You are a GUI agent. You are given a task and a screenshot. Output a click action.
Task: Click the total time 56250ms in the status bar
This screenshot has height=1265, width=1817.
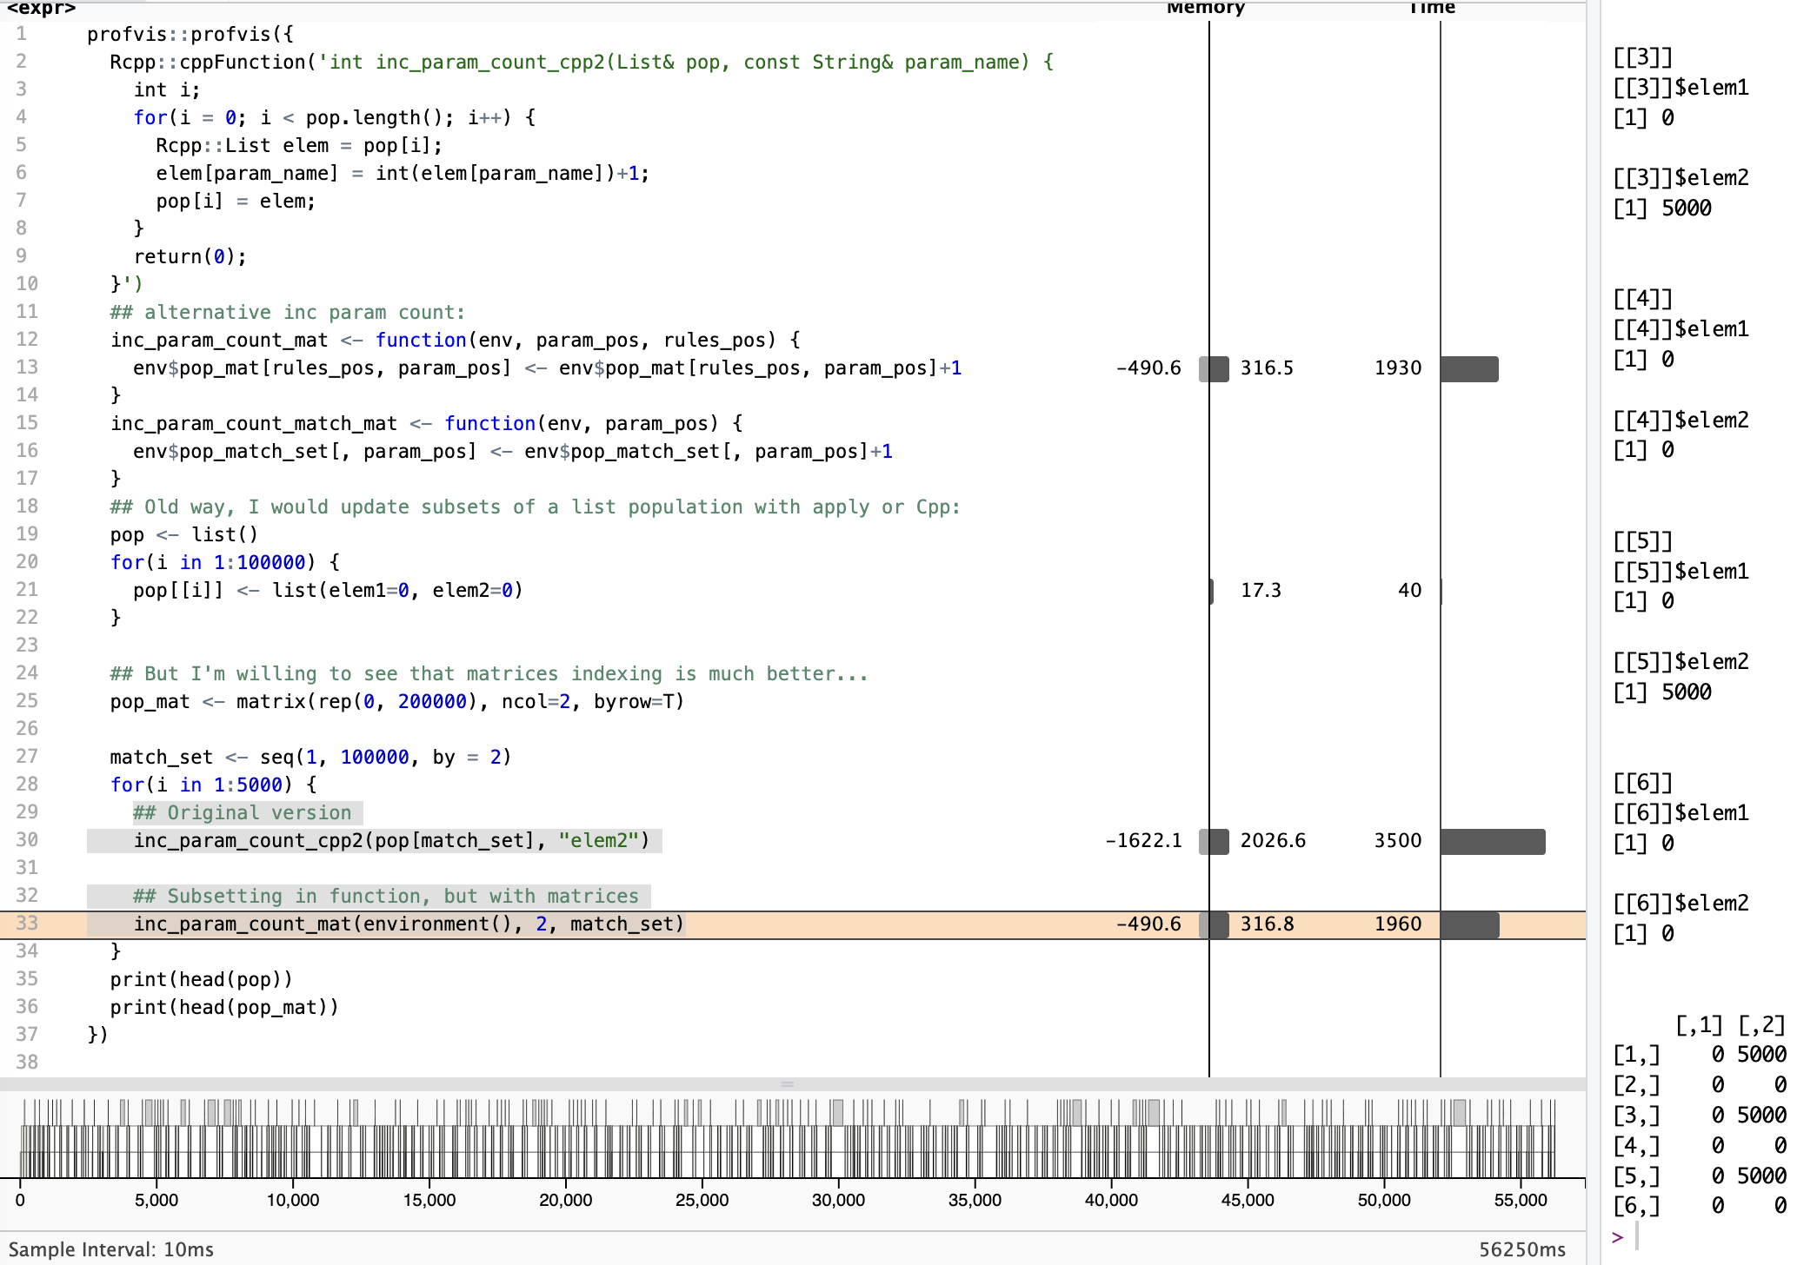[x=1522, y=1250]
